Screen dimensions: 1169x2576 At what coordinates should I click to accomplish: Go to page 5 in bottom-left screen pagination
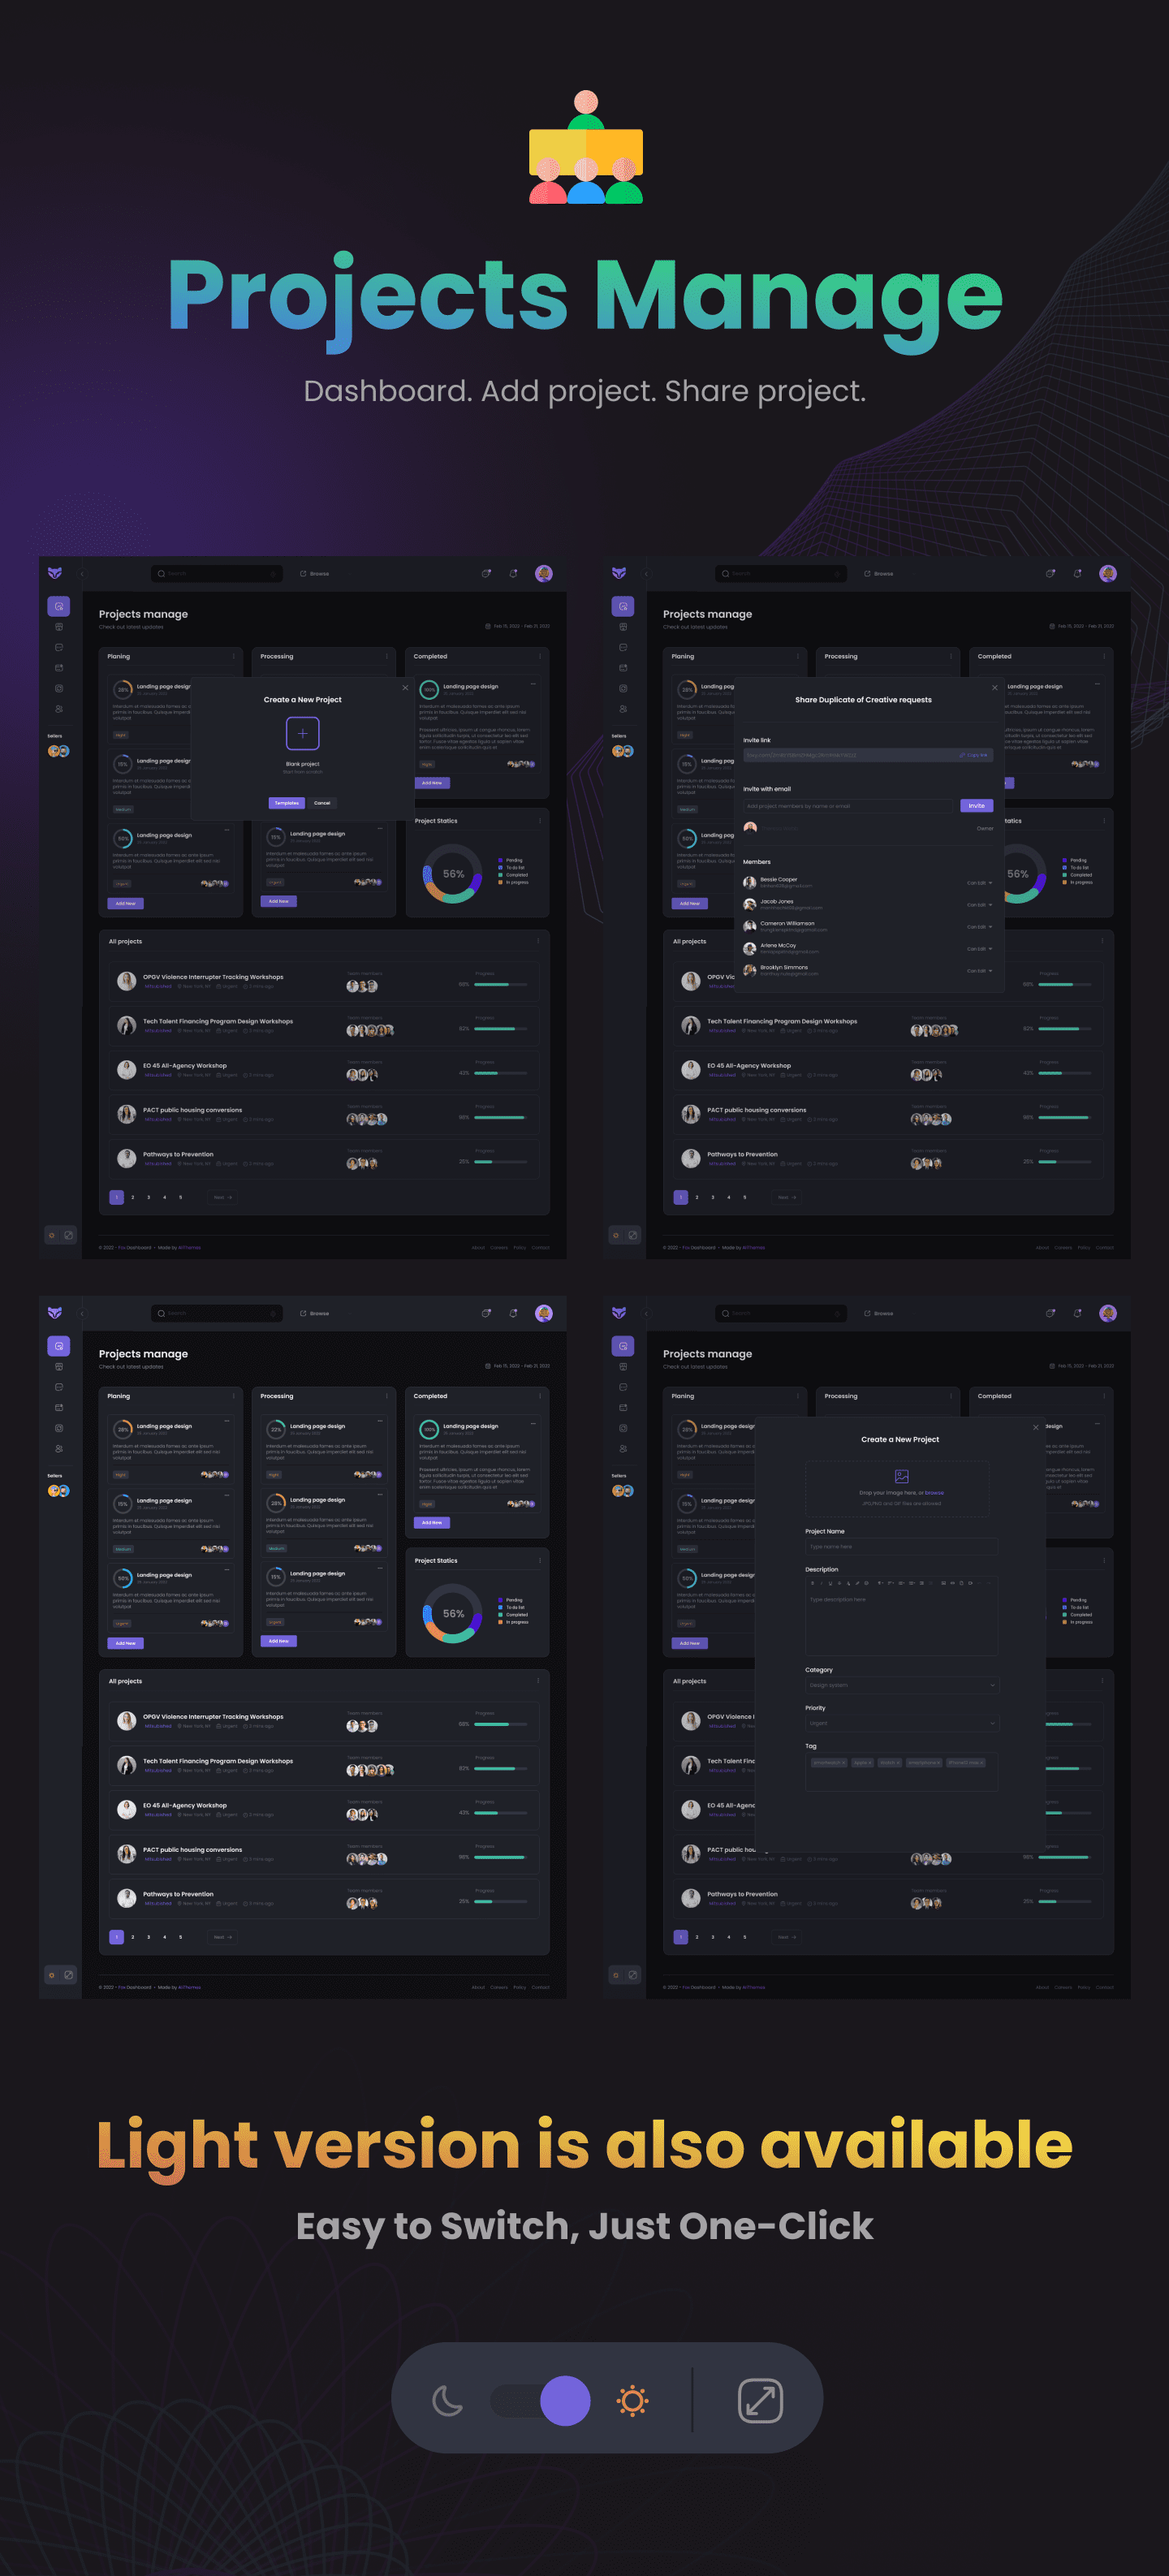point(180,1937)
